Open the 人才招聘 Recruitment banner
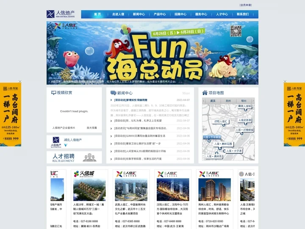 coord(74,157)
